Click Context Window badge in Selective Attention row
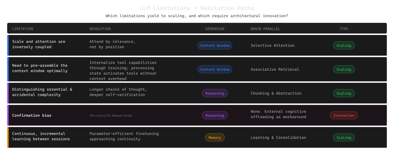394x157 pixels. 215,45
